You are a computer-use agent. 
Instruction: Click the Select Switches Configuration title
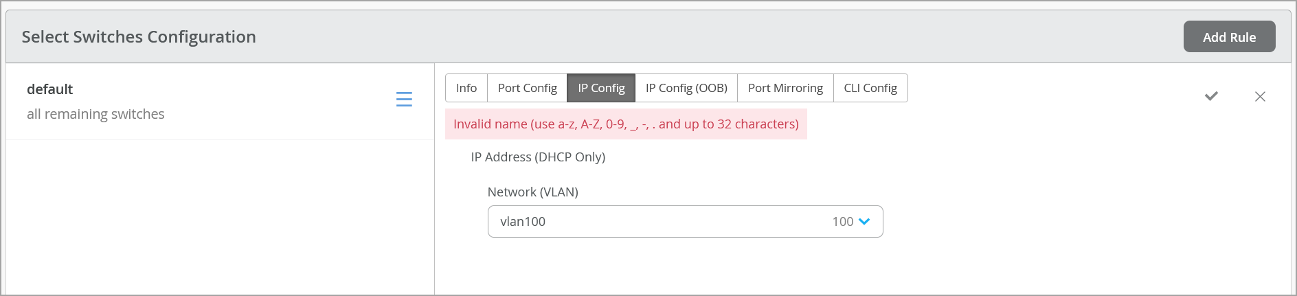tap(139, 37)
